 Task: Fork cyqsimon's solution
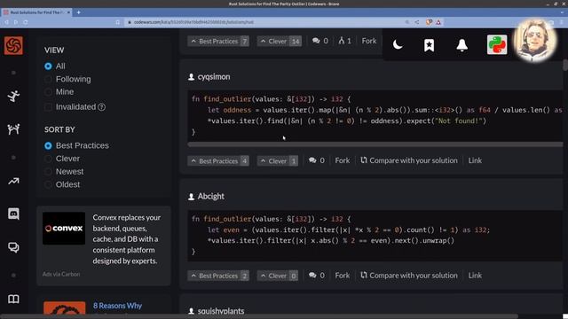click(x=343, y=160)
